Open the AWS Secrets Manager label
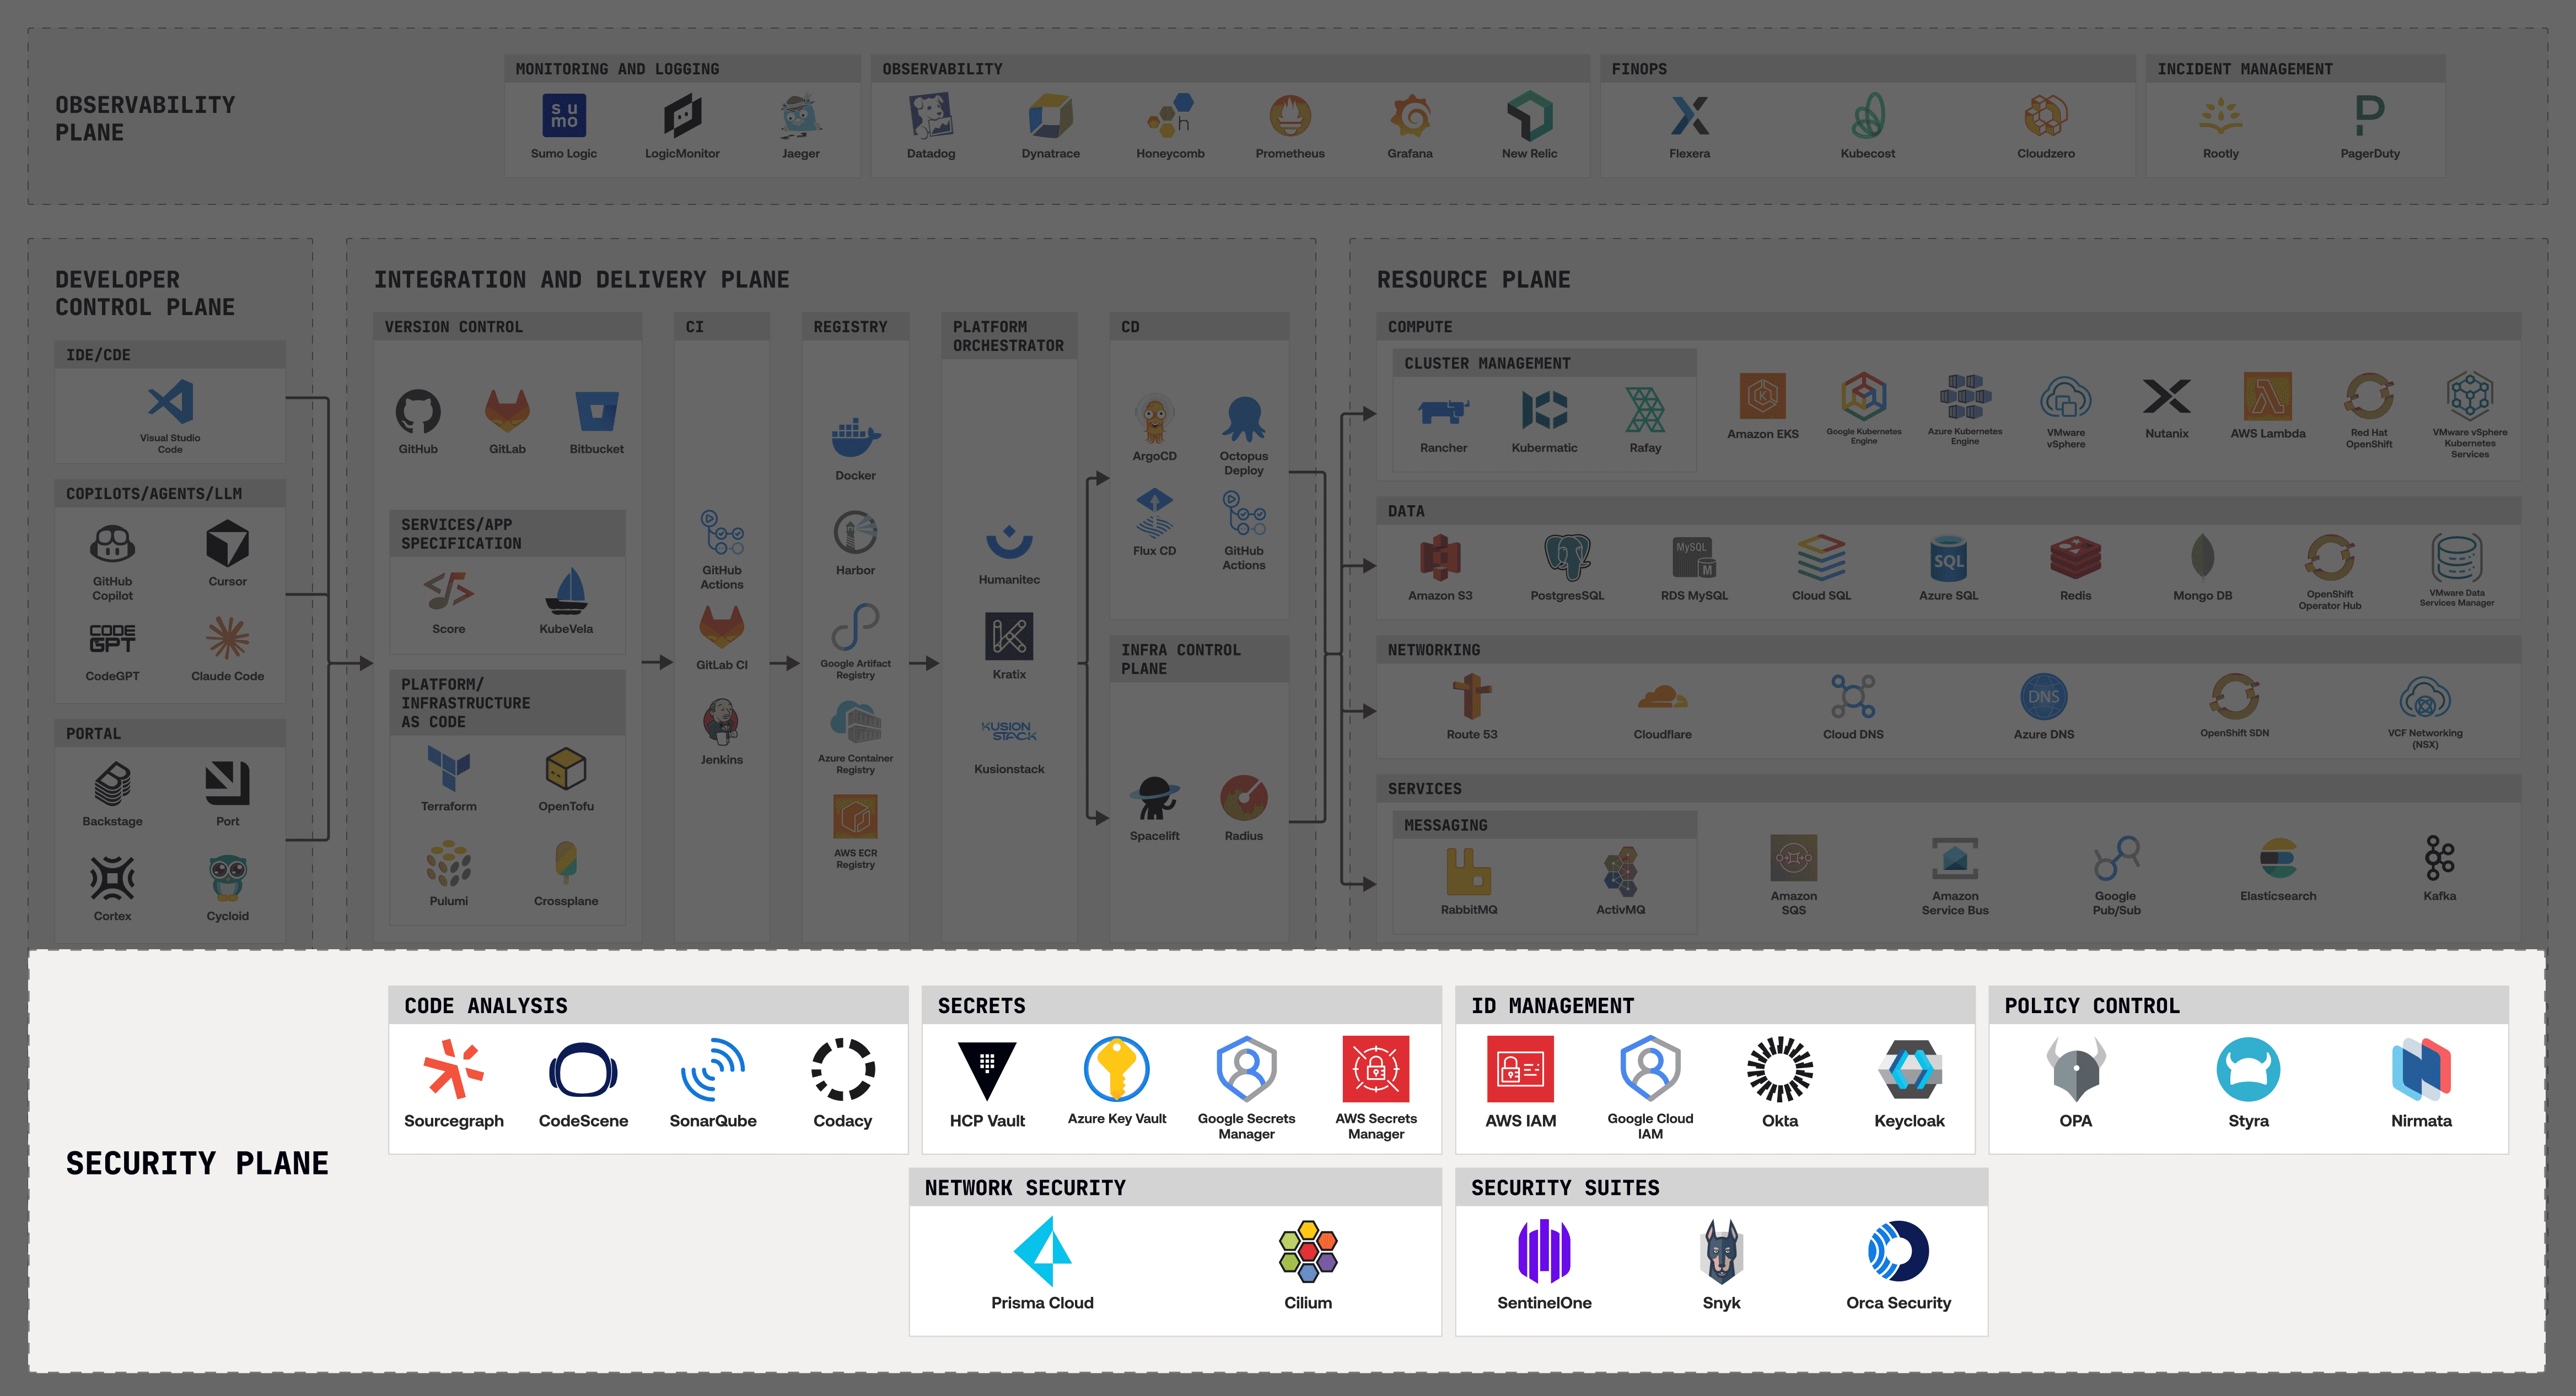2576x1396 pixels. [x=1375, y=1125]
